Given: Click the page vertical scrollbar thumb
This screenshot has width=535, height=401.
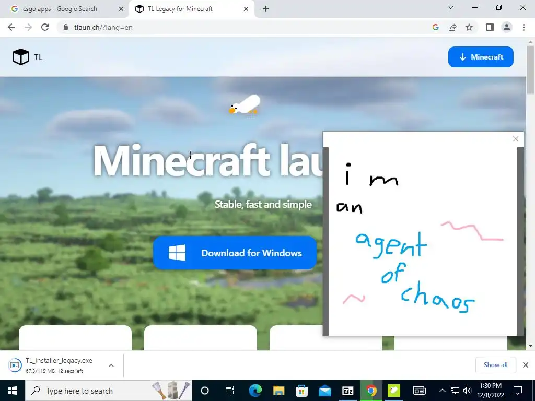Looking at the screenshot, I should [531, 70].
